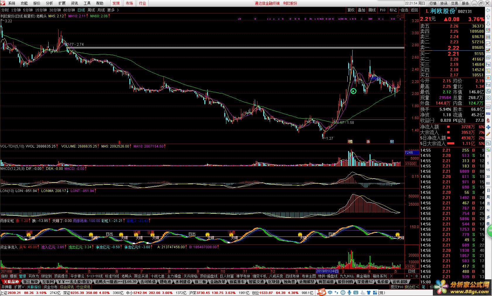Click the up-arrow previous stock icon in the sidebar
Image resolution: width=492 pixels, height=296 pixels.
coord(488,17)
